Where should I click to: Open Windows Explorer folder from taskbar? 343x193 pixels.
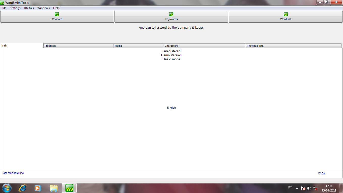point(54,188)
